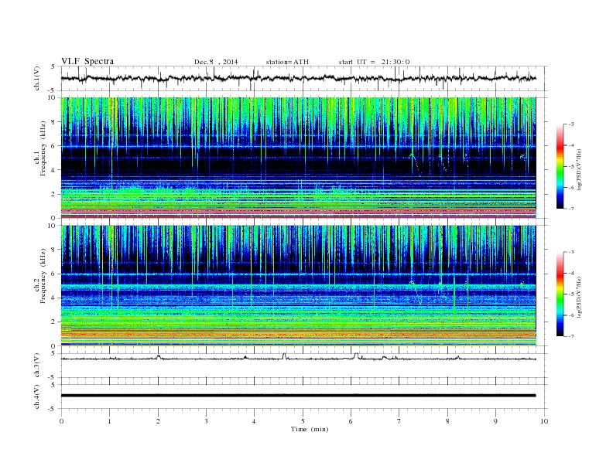The width and height of the screenshot is (613, 473).
Task: Click time-axis tick label "9" at the bottom
Action: click(x=495, y=421)
